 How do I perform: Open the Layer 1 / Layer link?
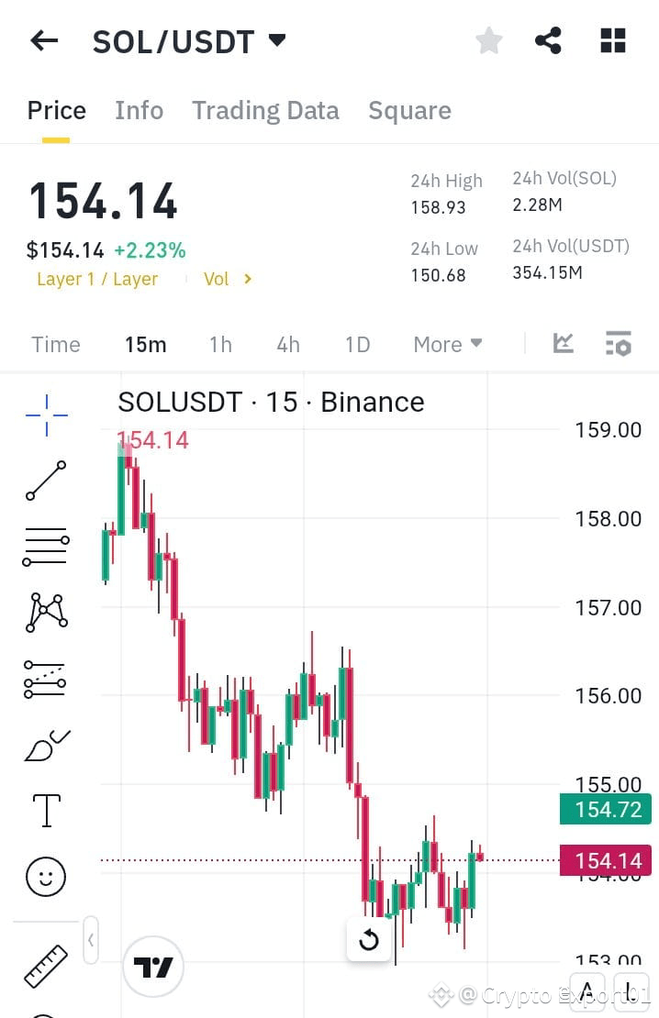point(97,279)
